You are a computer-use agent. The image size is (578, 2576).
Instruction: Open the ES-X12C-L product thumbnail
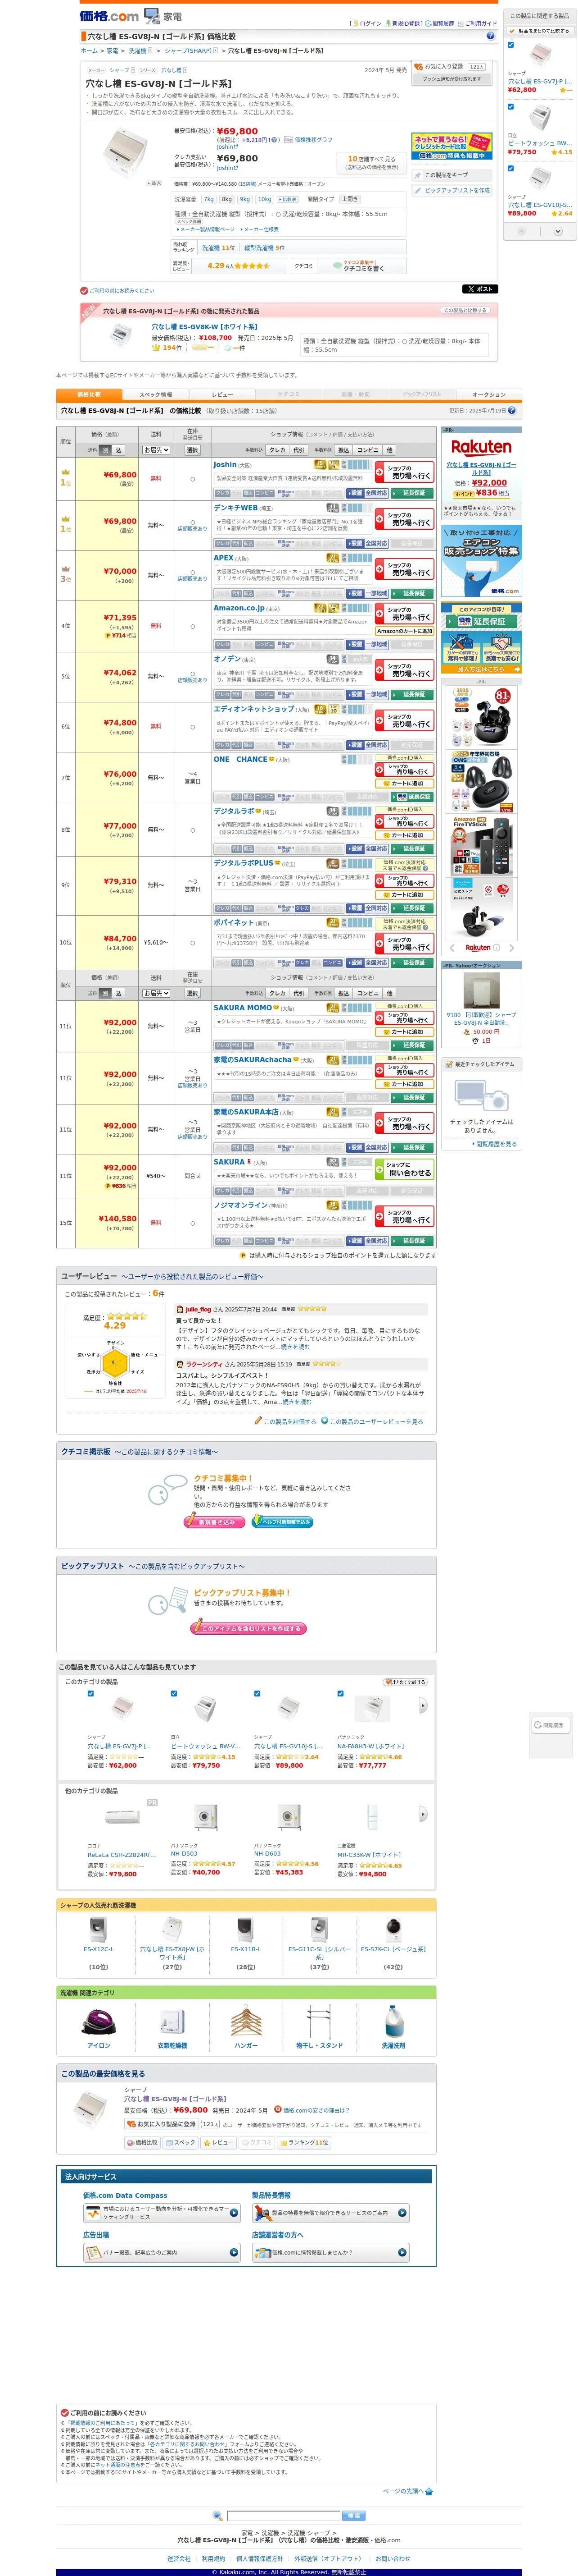click(x=99, y=1931)
